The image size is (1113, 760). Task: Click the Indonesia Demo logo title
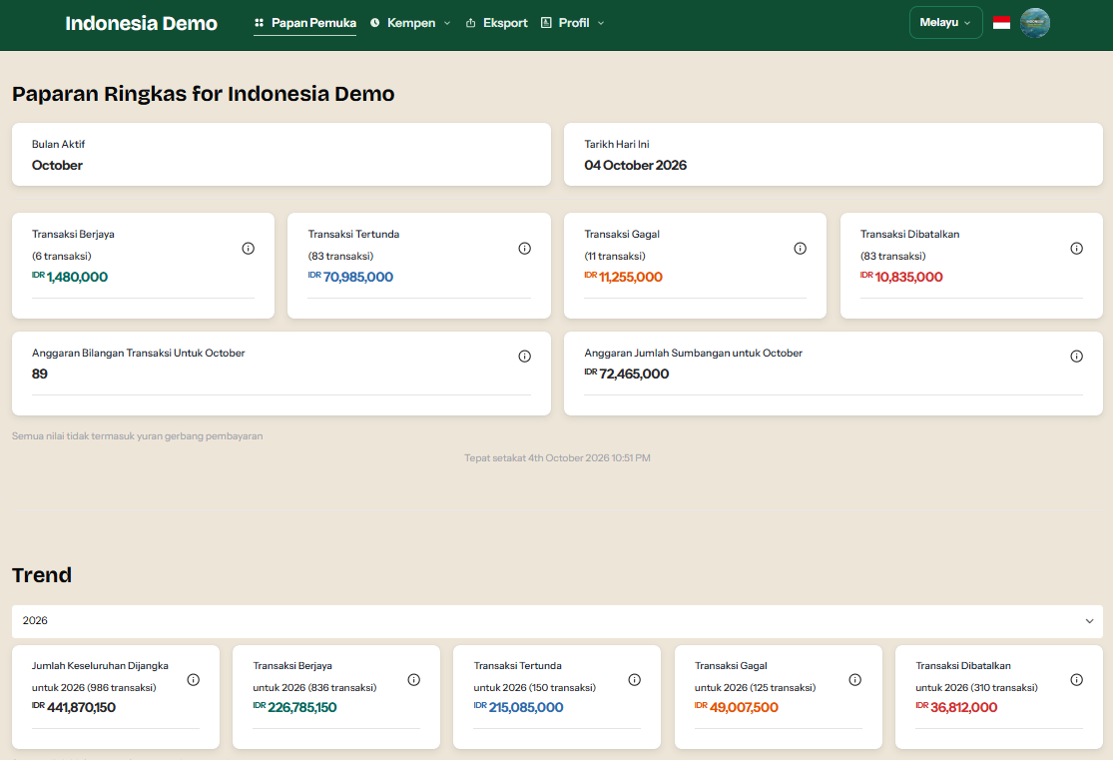point(142,23)
